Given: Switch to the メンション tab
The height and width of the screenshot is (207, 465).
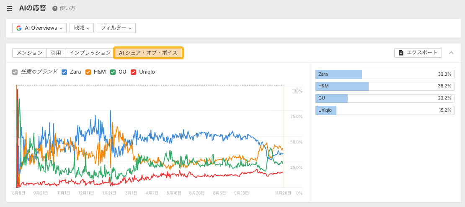Looking at the screenshot, I should pyautogui.click(x=29, y=53).
